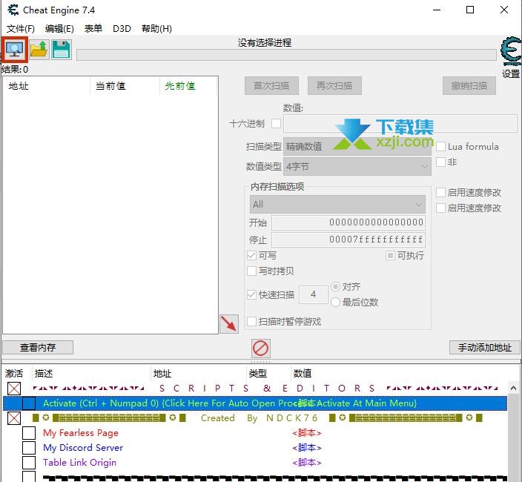This screenshot has width=522, height=482.
Task: Enable the Lua formula checkbox
Action: [x=440, y=147]
